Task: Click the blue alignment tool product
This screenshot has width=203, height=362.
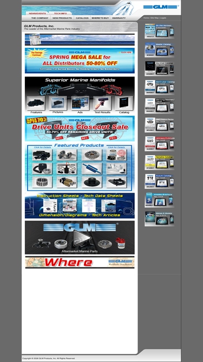Action: pos(91,169)
